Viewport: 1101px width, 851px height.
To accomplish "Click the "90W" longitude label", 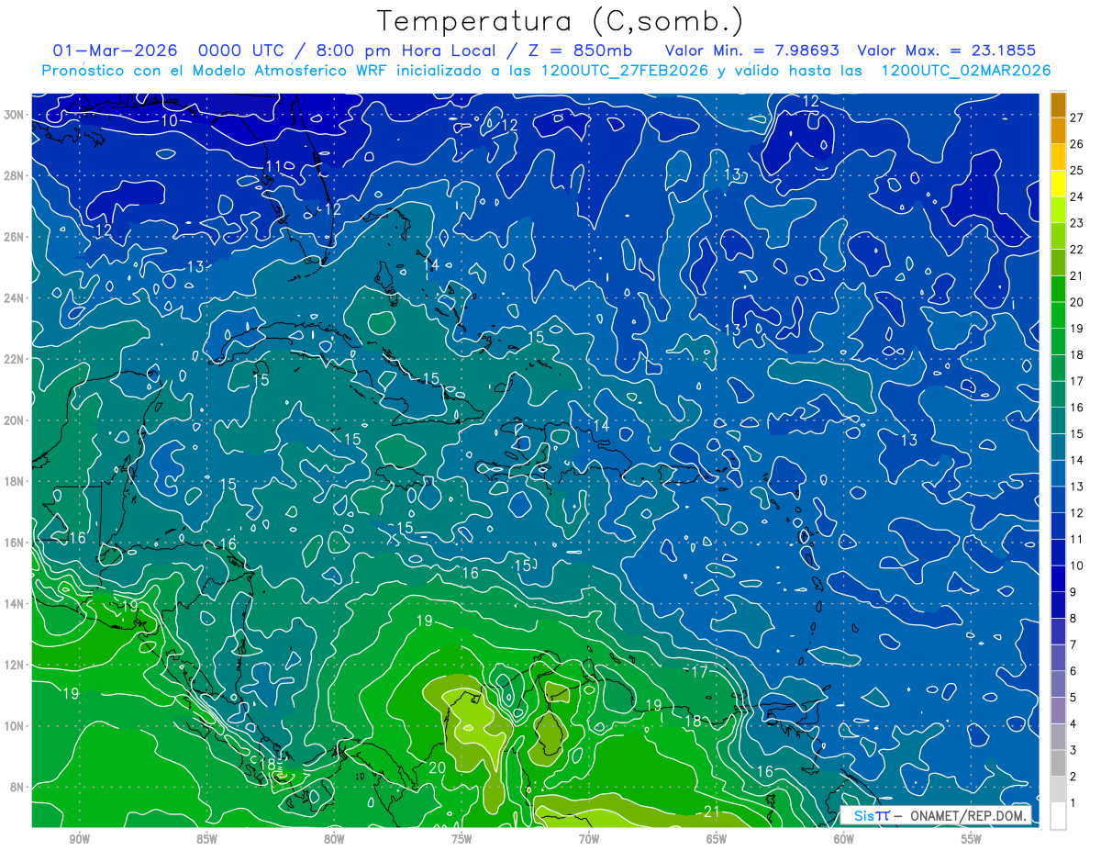I will pyautogui.click(x=79, y=839).
